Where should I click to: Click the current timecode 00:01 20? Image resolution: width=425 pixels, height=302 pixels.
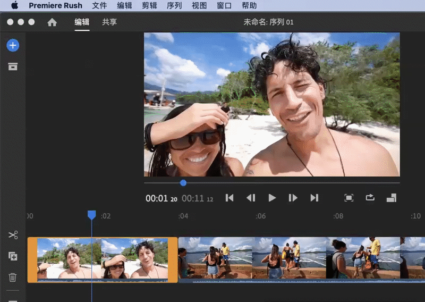point(161,199)
